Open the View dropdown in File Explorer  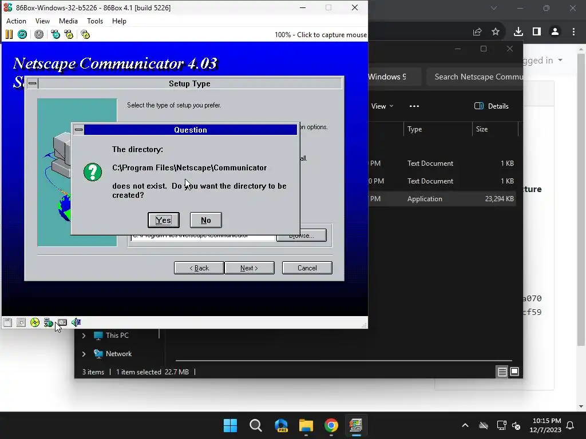click(x=382, y=106)
